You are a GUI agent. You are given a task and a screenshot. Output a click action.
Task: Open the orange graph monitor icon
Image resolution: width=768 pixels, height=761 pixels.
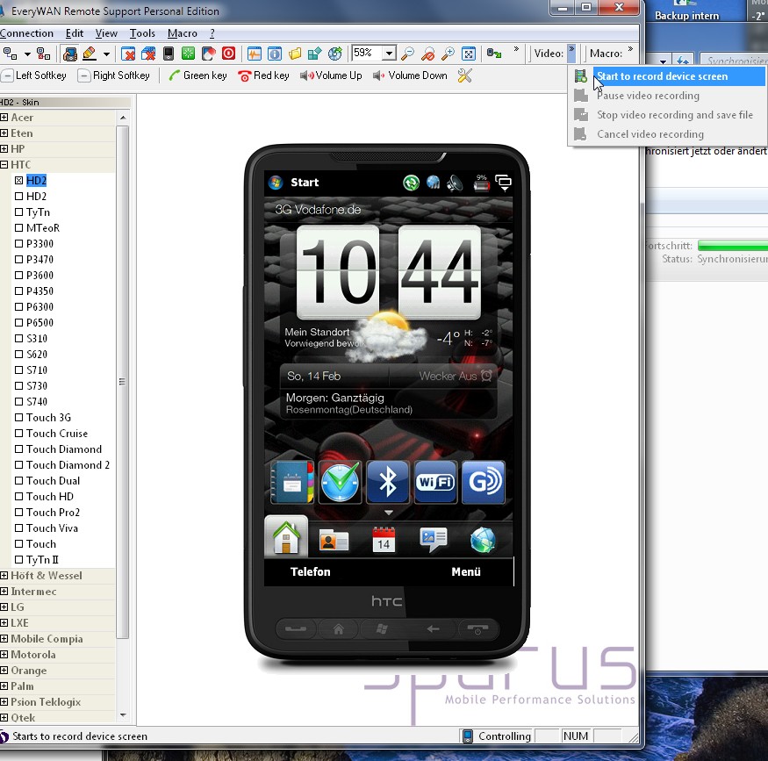(255, 54)
